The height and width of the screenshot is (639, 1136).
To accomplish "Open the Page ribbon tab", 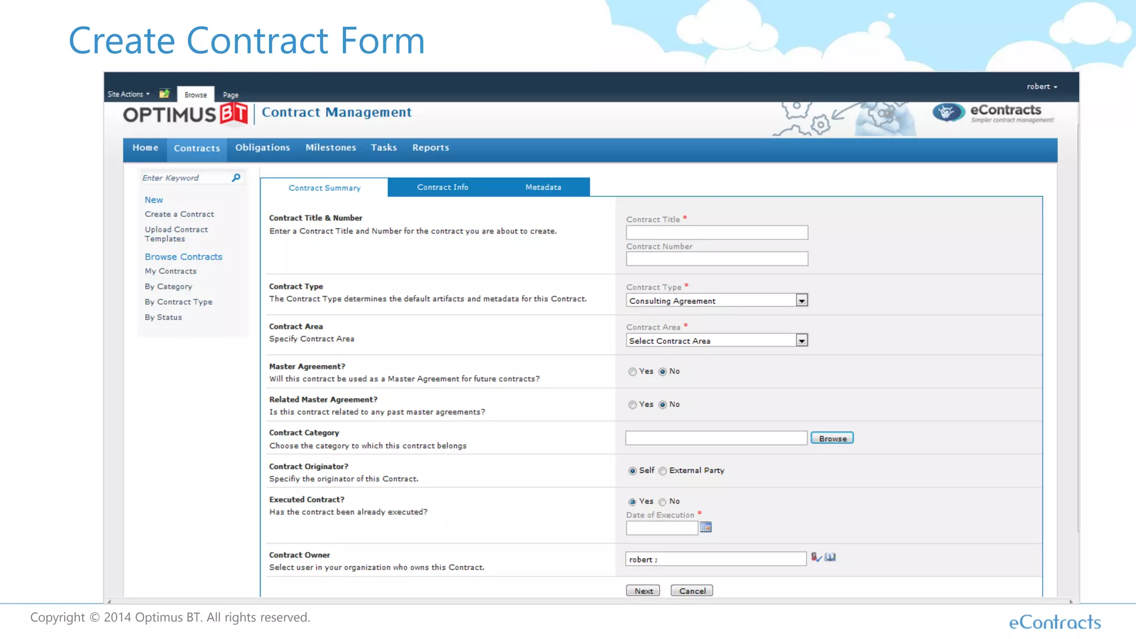I will (x=231, y=95).
